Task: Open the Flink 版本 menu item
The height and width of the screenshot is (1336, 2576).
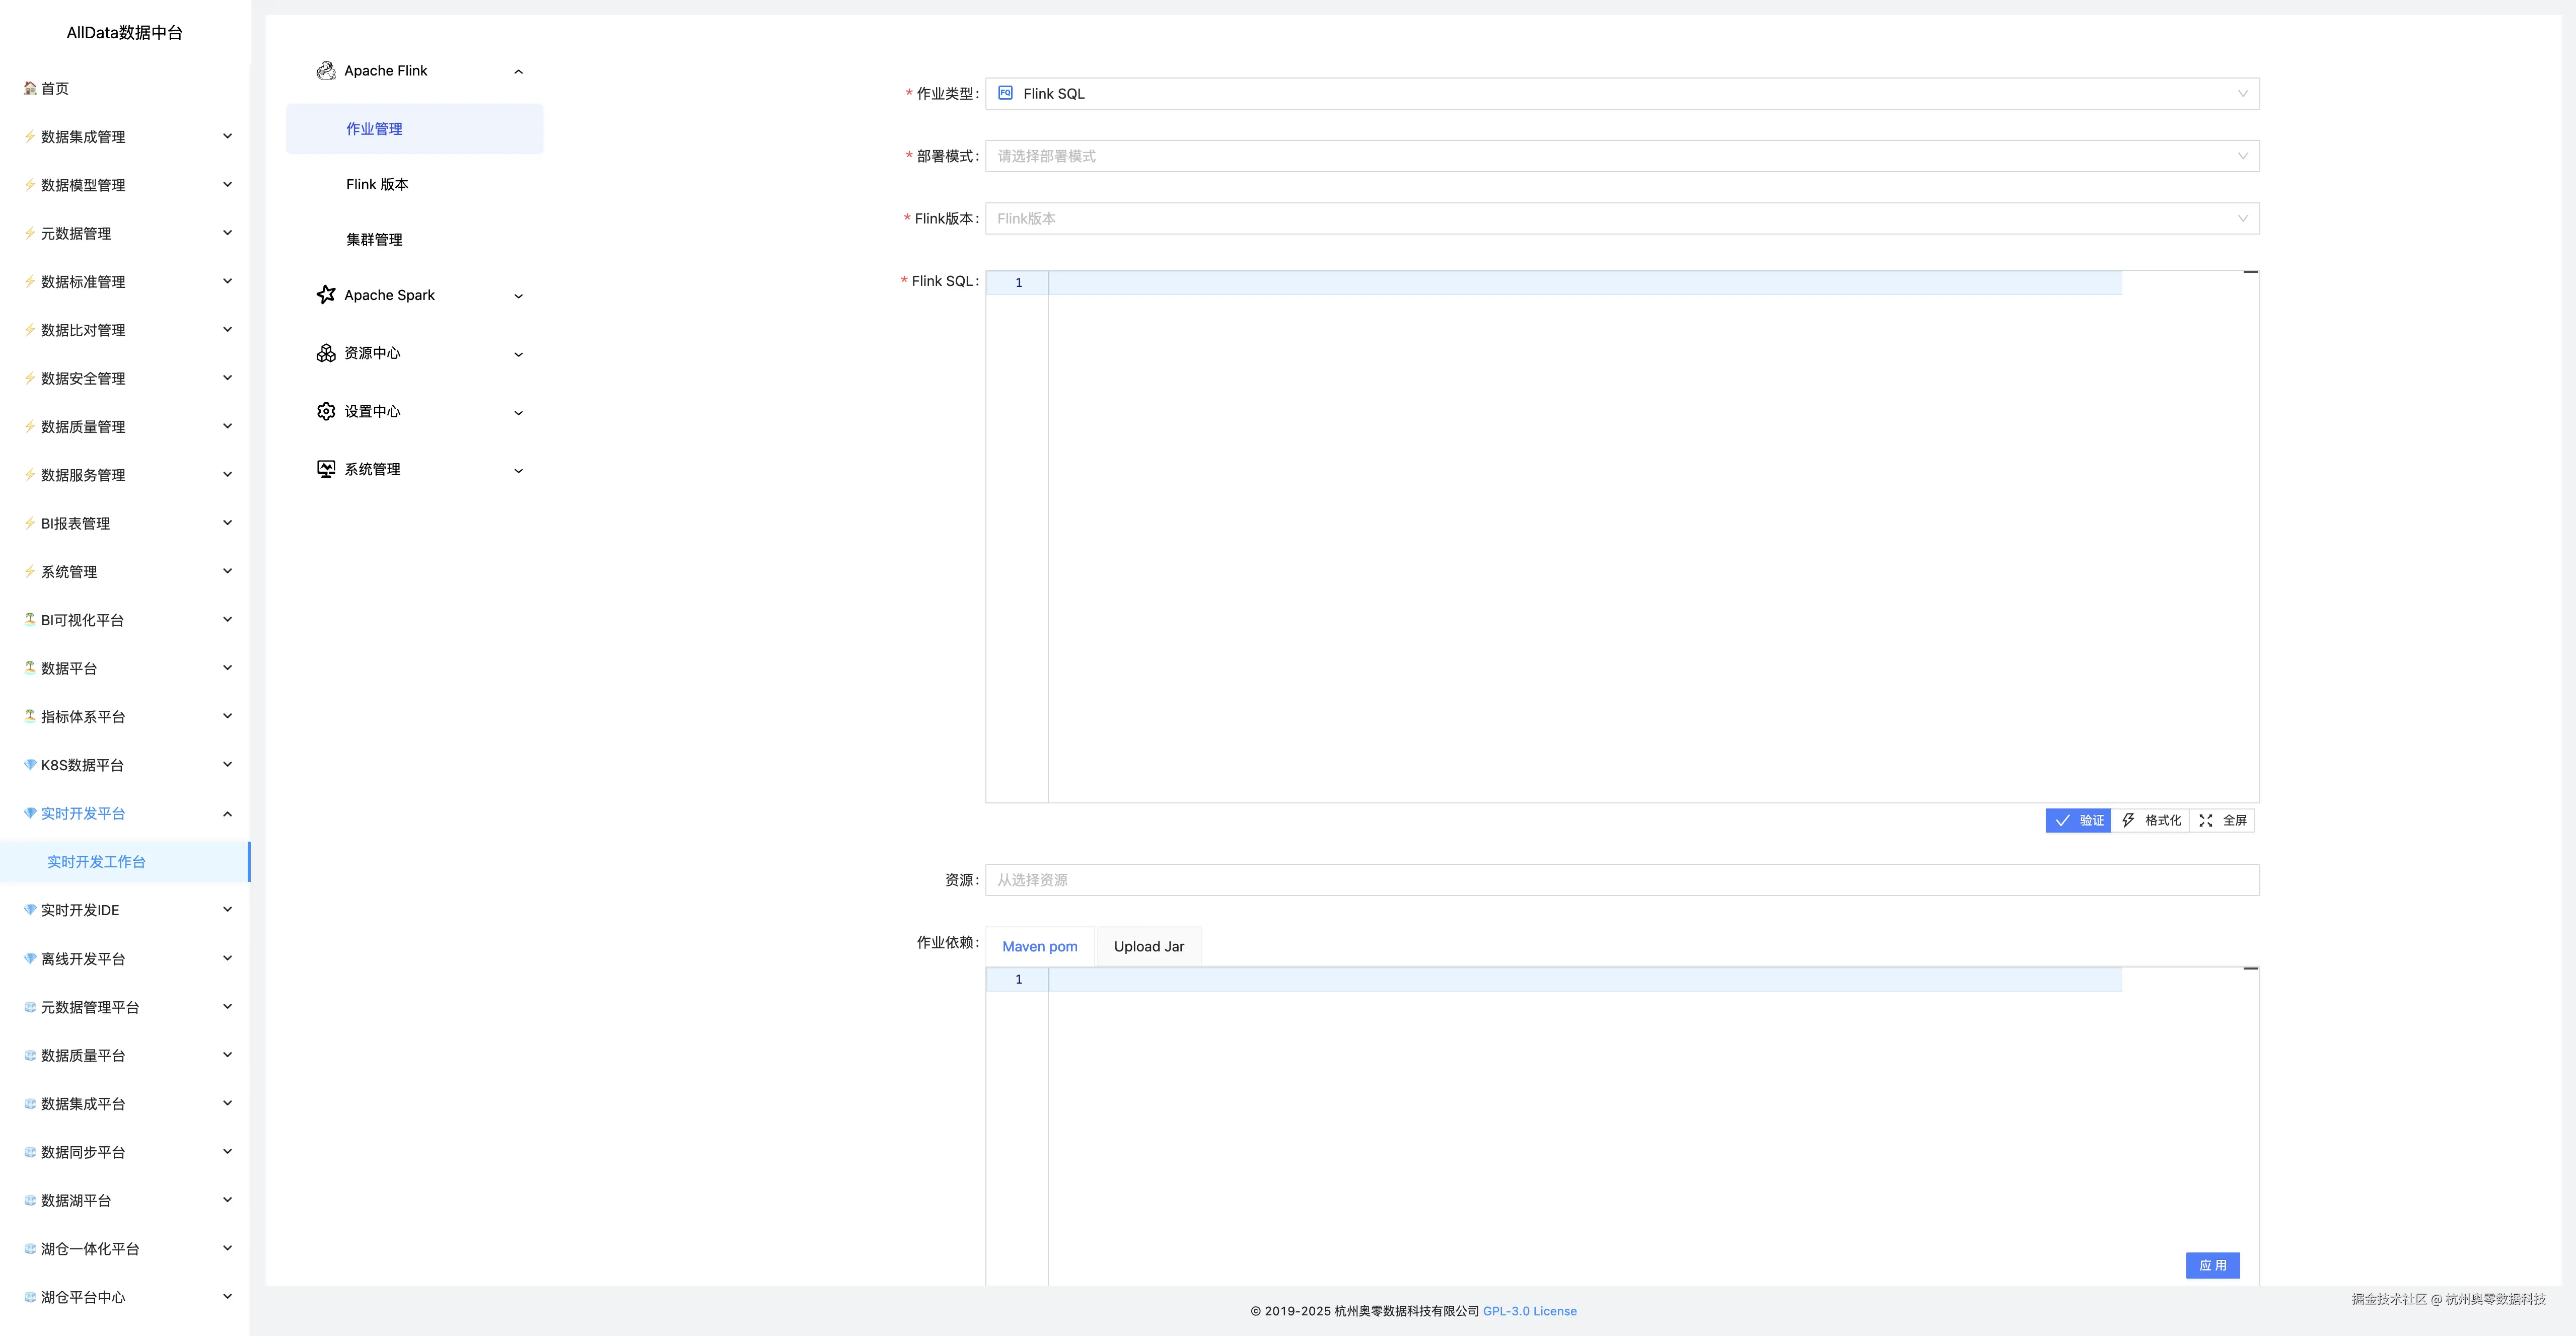Action: pos(377,184)
